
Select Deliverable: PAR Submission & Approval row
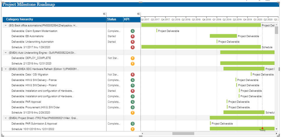(72, 124)
